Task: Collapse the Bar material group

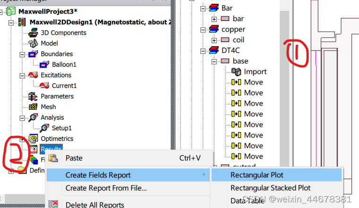Action: tap(203, 8)
